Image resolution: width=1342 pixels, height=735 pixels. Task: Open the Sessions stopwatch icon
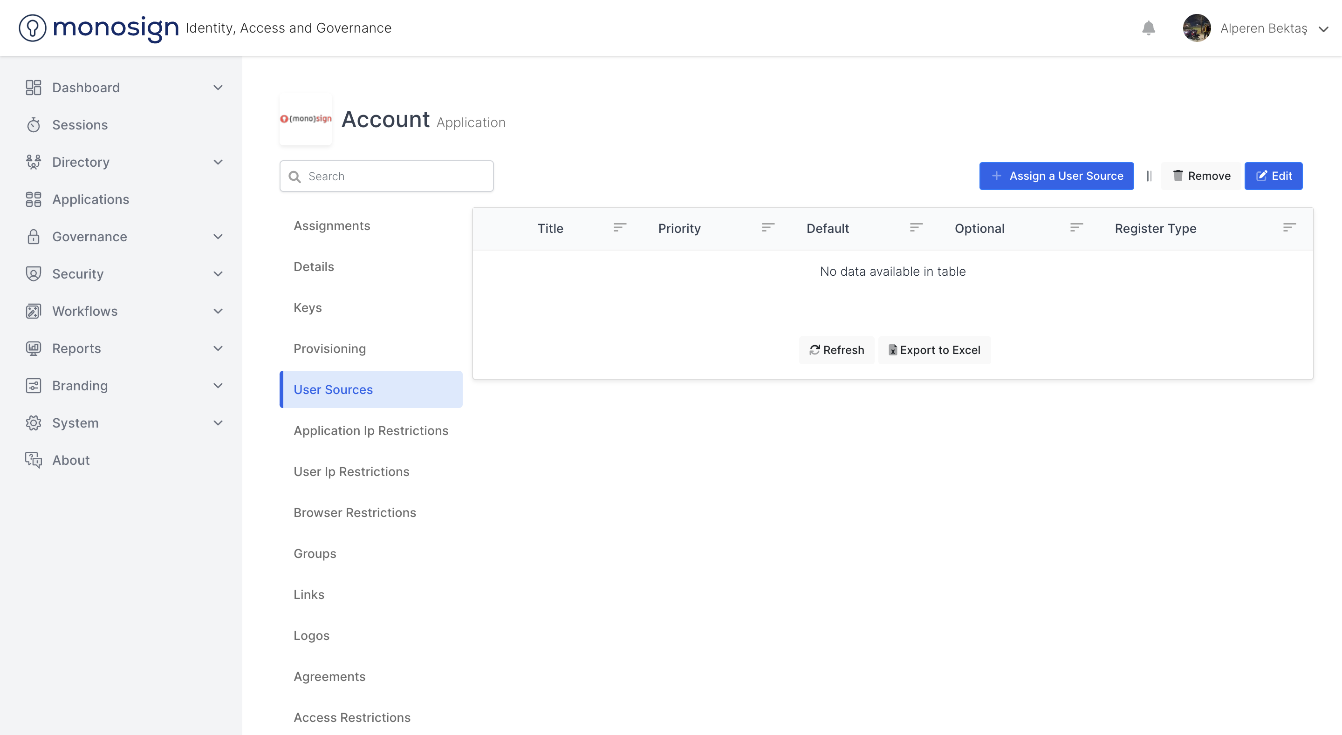coord(34,125)
